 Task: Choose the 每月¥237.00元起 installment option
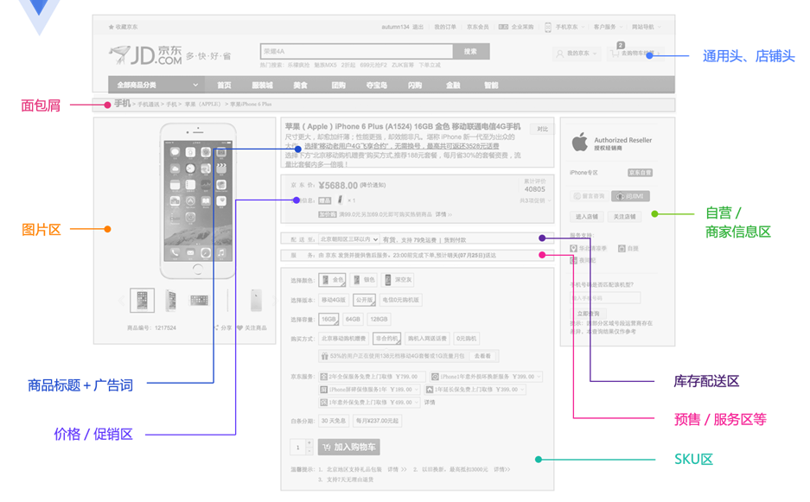378,421
